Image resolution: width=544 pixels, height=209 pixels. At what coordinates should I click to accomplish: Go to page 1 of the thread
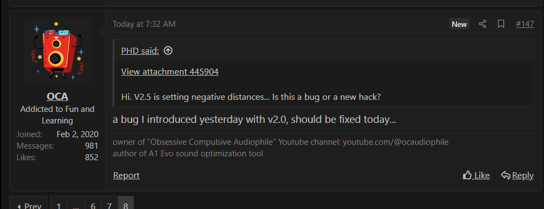(x=59, y=205)
